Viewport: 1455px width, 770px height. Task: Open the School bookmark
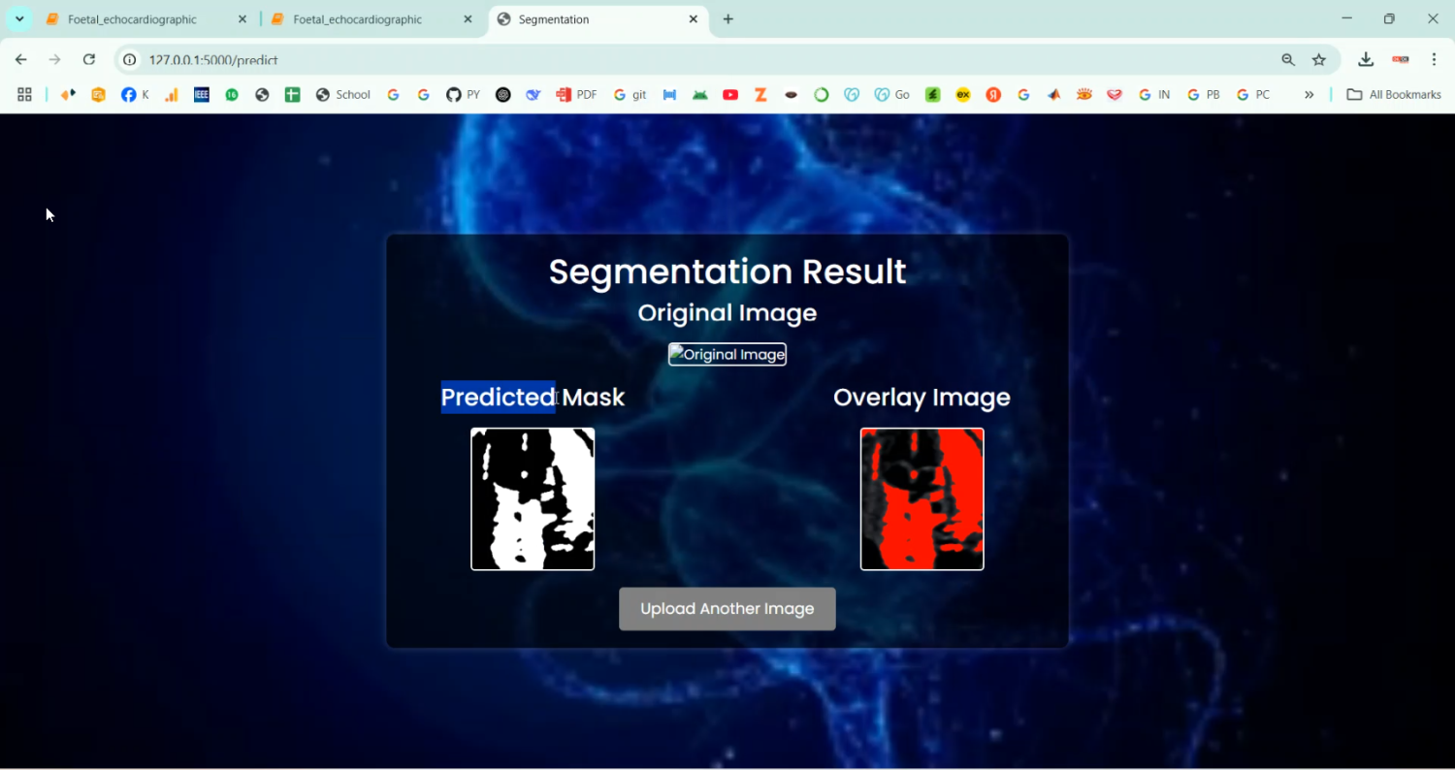(342, 94)
